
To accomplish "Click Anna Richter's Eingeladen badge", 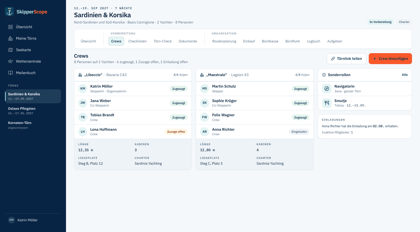I will coord(299,132).
